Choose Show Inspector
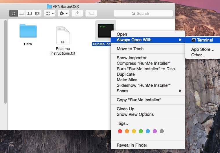 click(148, 58)
